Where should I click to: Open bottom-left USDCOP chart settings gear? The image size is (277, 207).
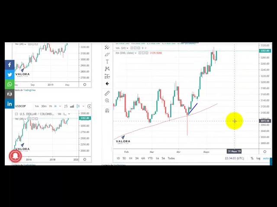(85, 159)
